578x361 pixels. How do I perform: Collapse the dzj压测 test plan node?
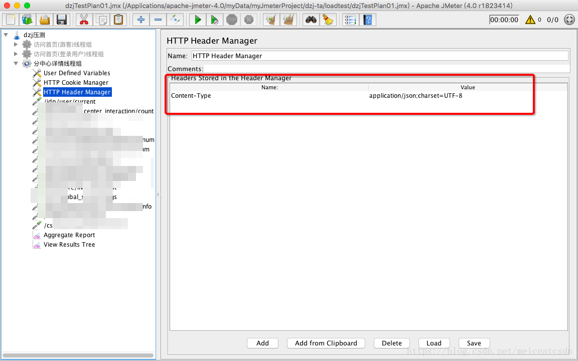pyautogui.click(x=6, y=35)
